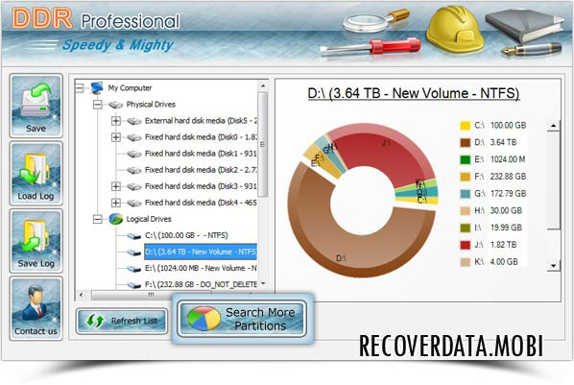Click the gold F:\ legend swatch

(x=465, y=177)
